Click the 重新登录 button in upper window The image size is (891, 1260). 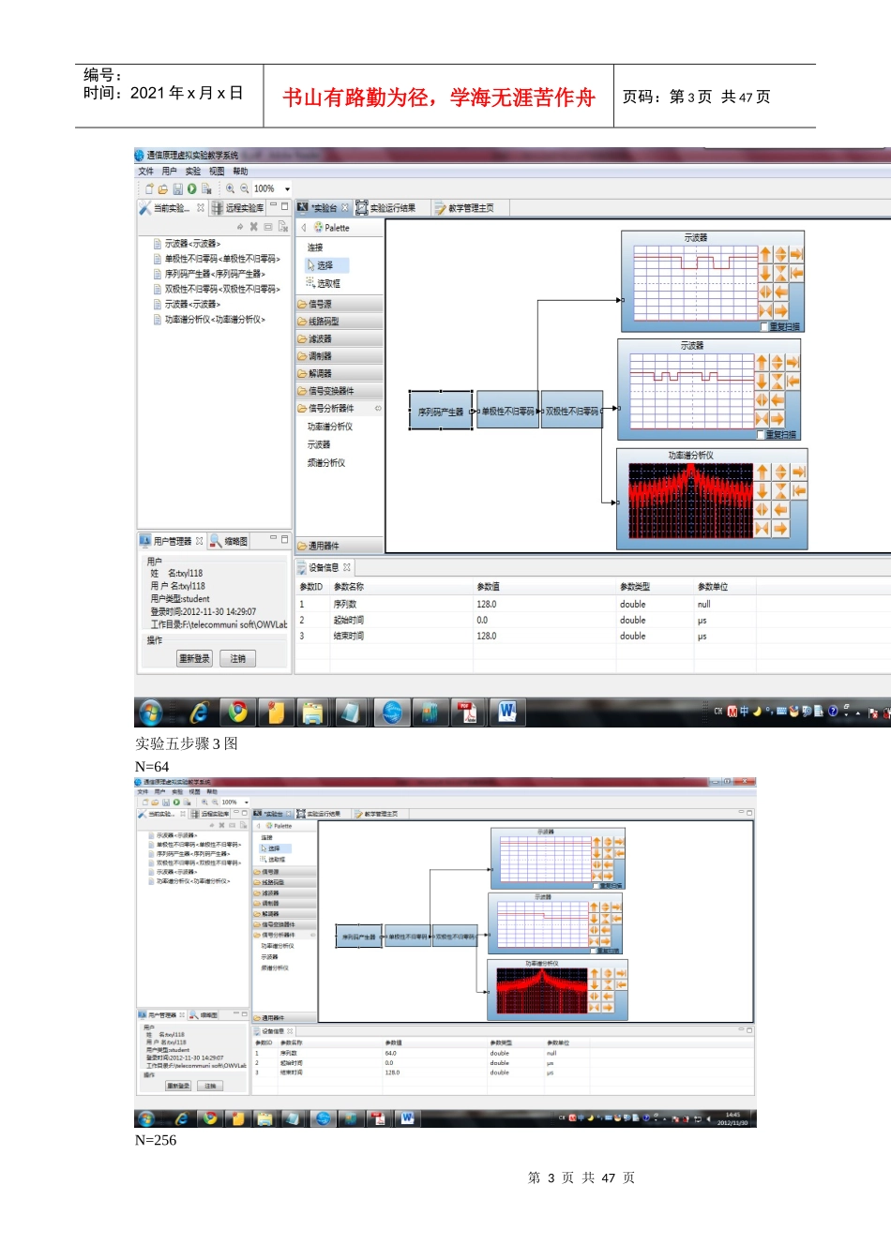coord(194,659)
